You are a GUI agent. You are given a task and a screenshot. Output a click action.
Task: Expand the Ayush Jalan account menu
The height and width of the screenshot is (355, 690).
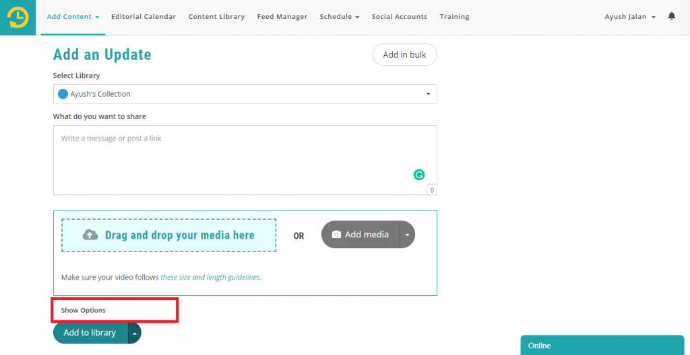coord(630,17)
